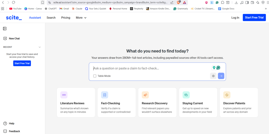
Task: Expand the More dropdown menu
Action: pyautogui.click(x=81, y=18)
